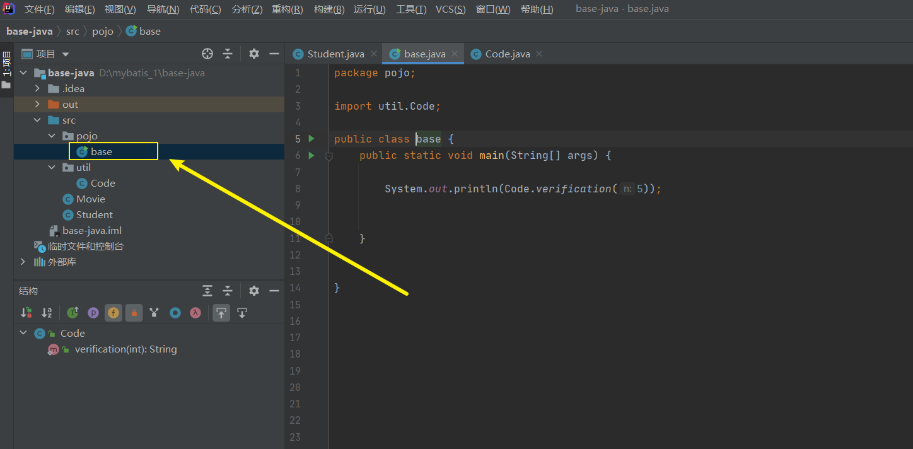The image size is (913, 449).
Task: Hide the Structure panel with the minus icon
Action: (274, 291)
